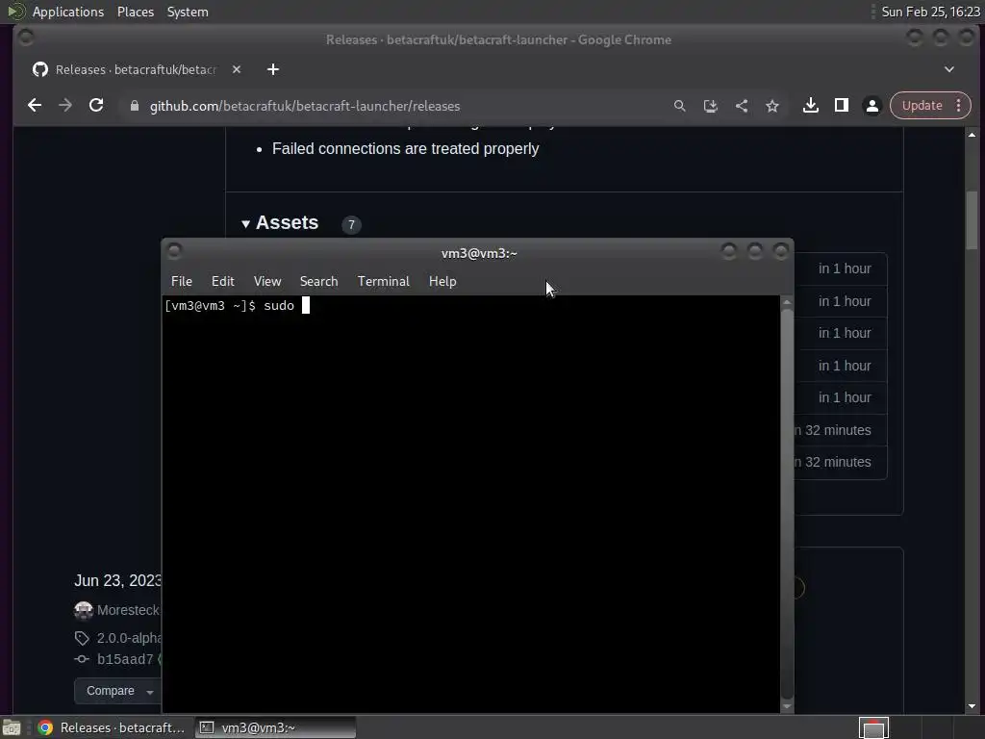Click inside the terminal command area
Image resolution: width=985 pixels, height=739 pixels.
click(471, 504)
